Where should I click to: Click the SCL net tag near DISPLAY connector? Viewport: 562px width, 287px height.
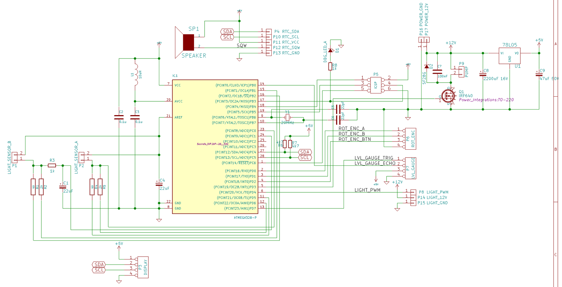point(99,270)
